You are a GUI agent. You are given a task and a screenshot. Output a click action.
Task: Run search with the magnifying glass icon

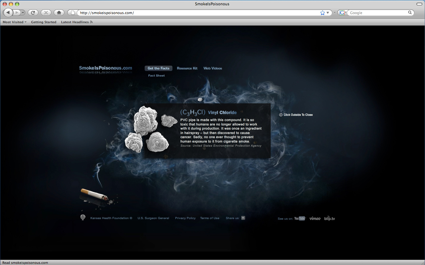click(x=410, y=13)
